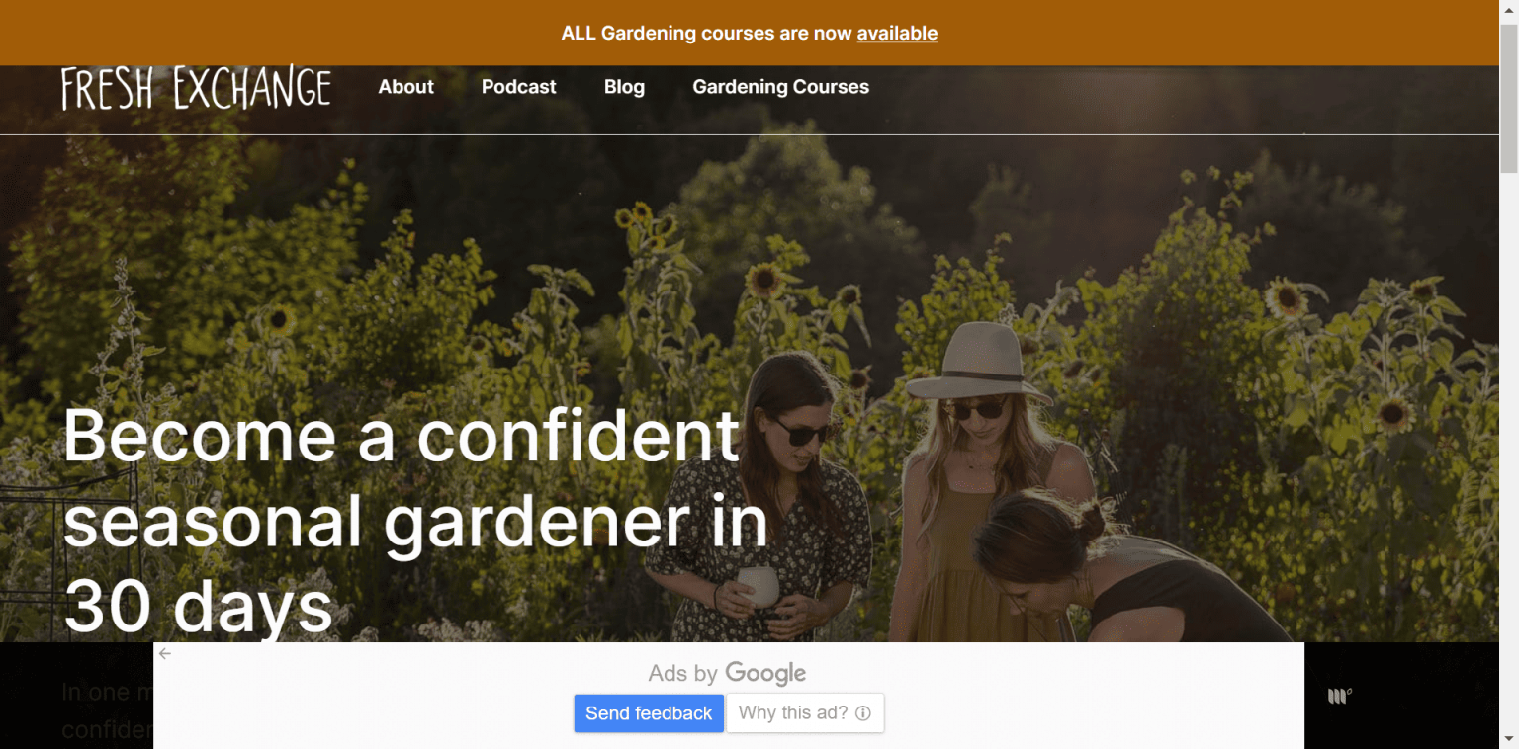
Task: Click the '30 days' text in the headline
Action: click(198, 605)
